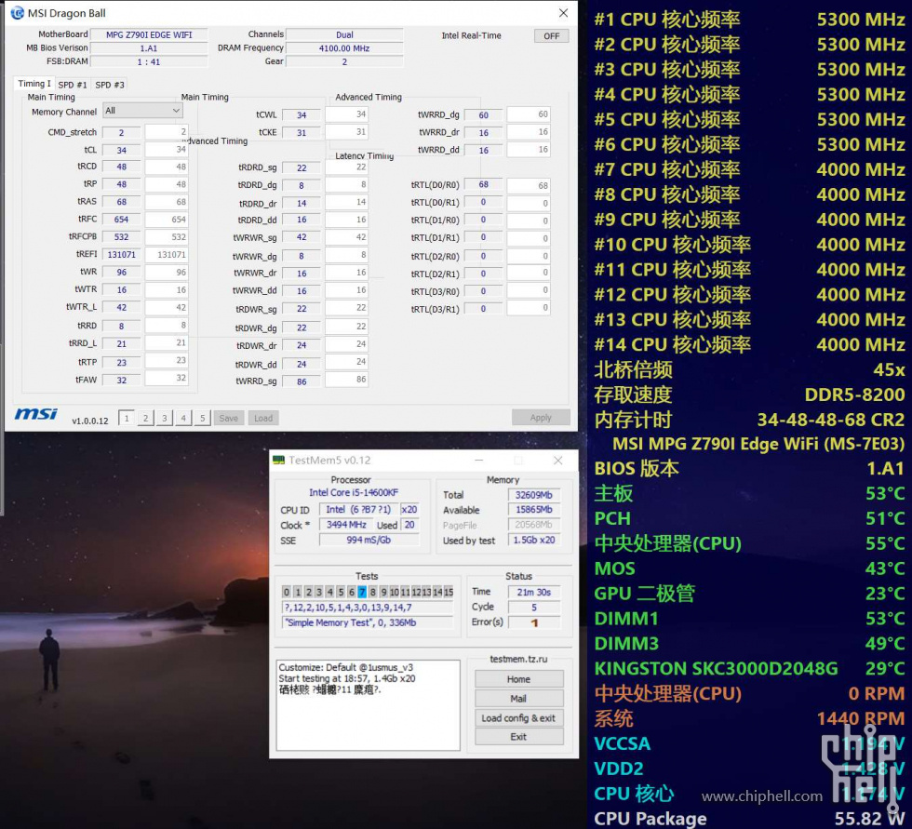
Task: Switch to the SPD #1 tab
Action: (x=73, y=85)
